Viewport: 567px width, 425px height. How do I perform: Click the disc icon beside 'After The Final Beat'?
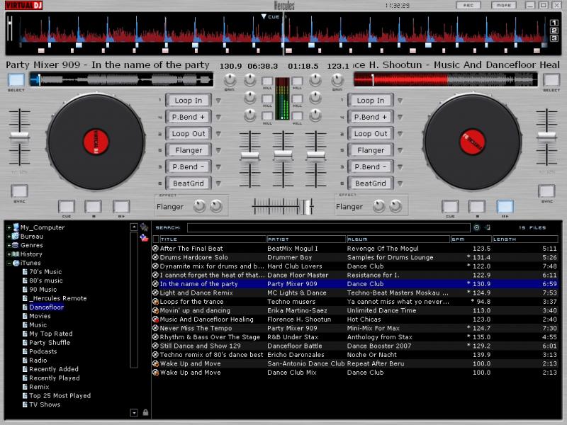tap(155, 249)
